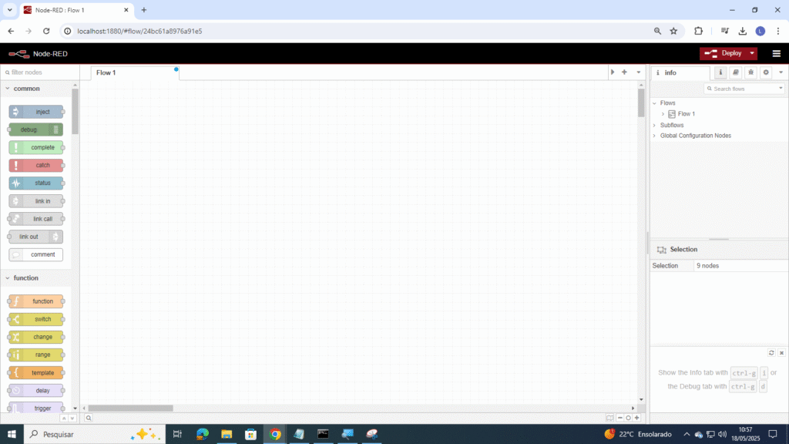Select the Flow 1 workspace tab
The height and width of the screenshot is (444, 789).
pos(106,72)
